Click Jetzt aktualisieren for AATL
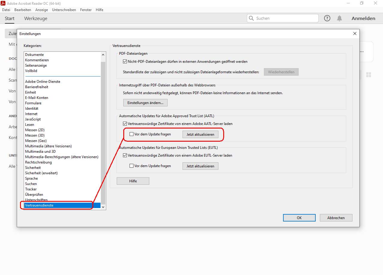The image size is (383, 275). coord(200,135)
